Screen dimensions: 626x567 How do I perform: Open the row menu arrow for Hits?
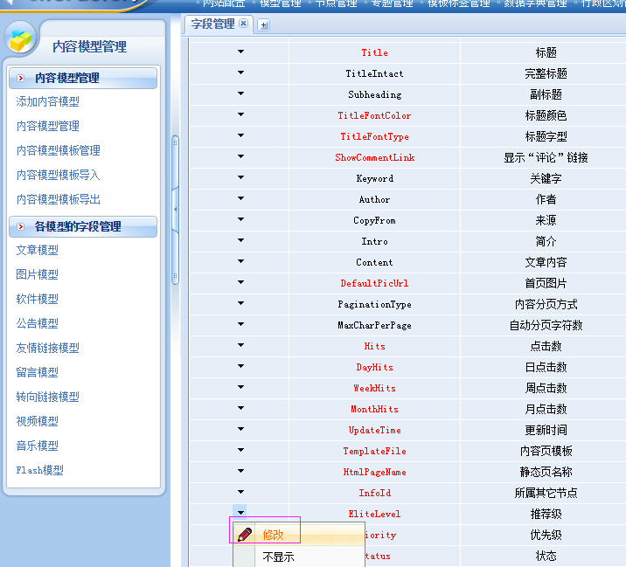click(240, 346)
